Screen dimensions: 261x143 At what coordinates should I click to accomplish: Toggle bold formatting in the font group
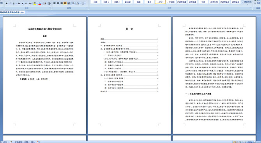click(7, 4)
